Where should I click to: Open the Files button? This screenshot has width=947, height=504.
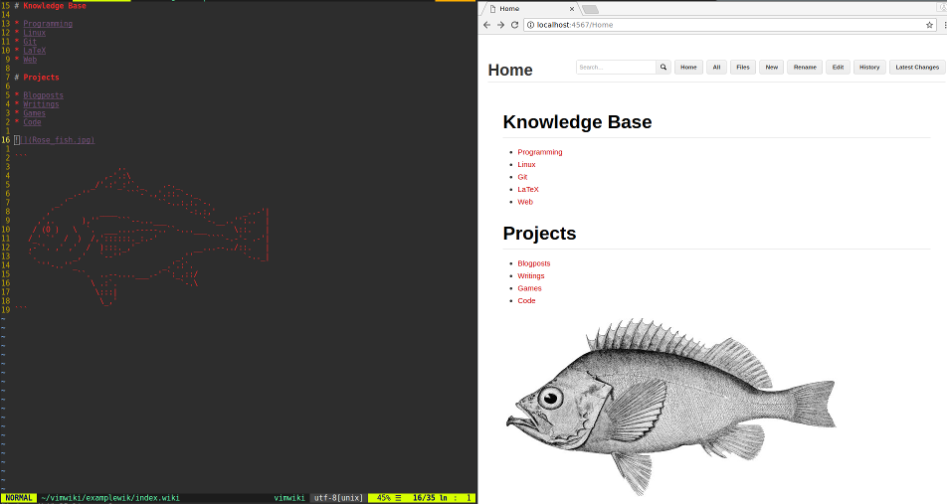743,67
